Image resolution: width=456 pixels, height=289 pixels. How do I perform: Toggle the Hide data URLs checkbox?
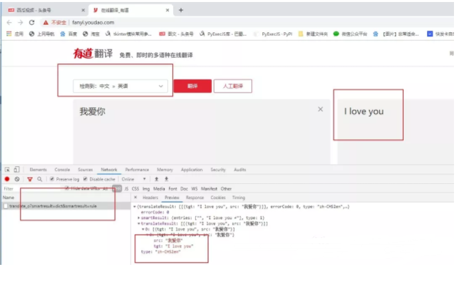67,188
